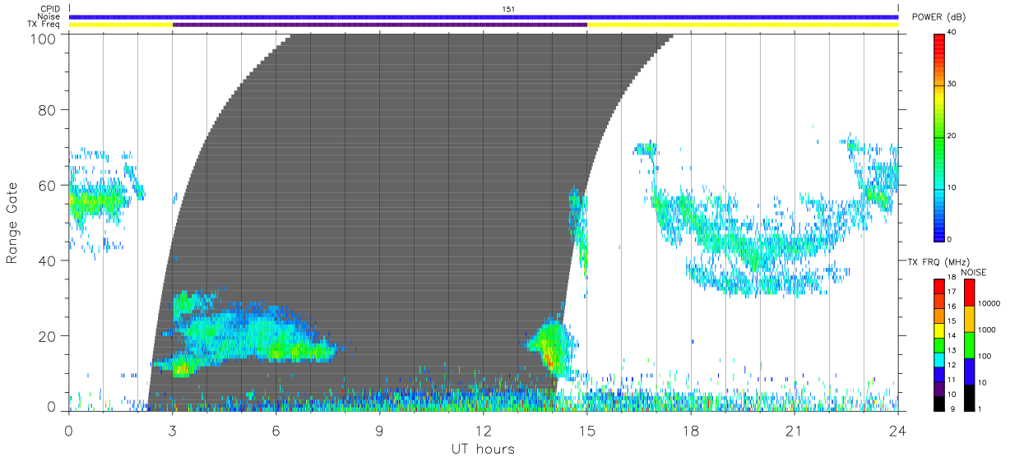This screenshot has height=466, width=1010.
Task: Click the NOISE legend title
Action: pyautogui.click(x=974, y=272)
